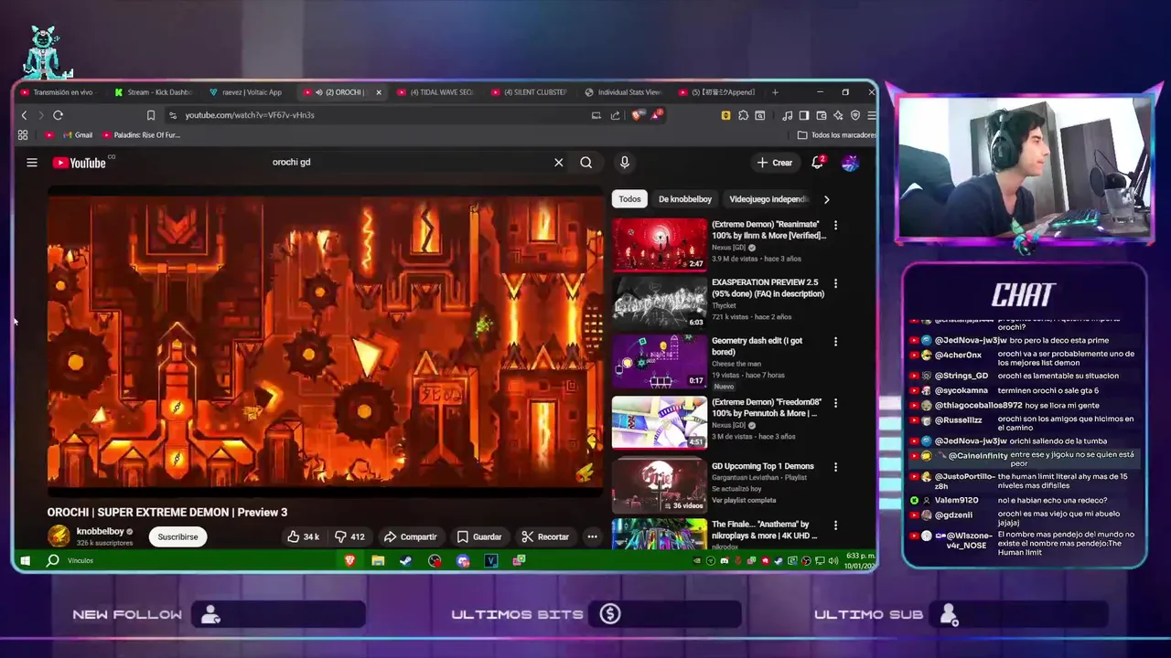Screen dimensions: 1171x658
Task: Open File Explorer from the taskbar
Action: tap(378, 560)
